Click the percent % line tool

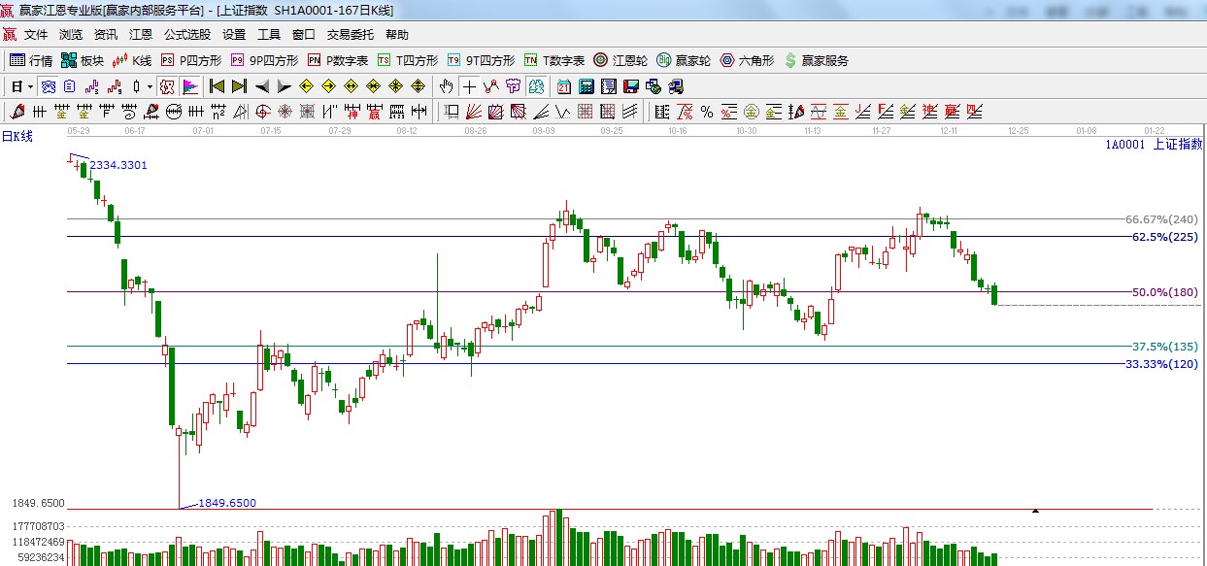(x=706, y=112)
